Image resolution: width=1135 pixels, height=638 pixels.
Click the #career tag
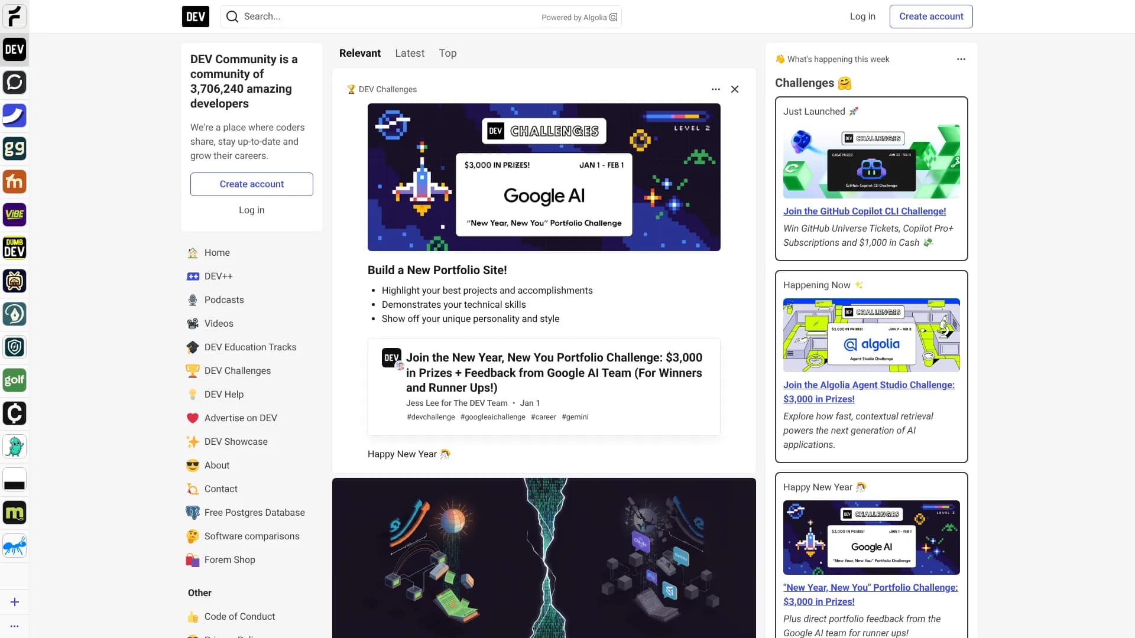pyautogui.click(x=543, y=417)
